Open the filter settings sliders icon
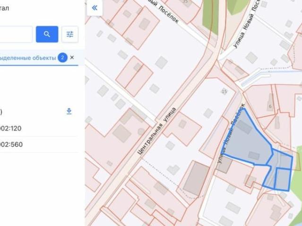Image resolution: width=302 pixels, height=226 pixels. [x=70, y=34]
